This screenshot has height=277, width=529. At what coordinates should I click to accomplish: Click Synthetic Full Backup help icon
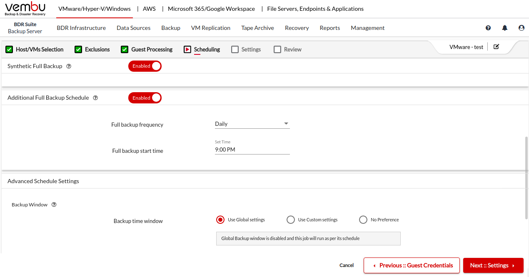69,66
